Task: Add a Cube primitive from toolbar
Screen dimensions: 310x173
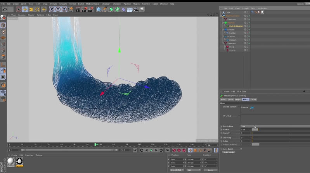Action: click(99, 9)
